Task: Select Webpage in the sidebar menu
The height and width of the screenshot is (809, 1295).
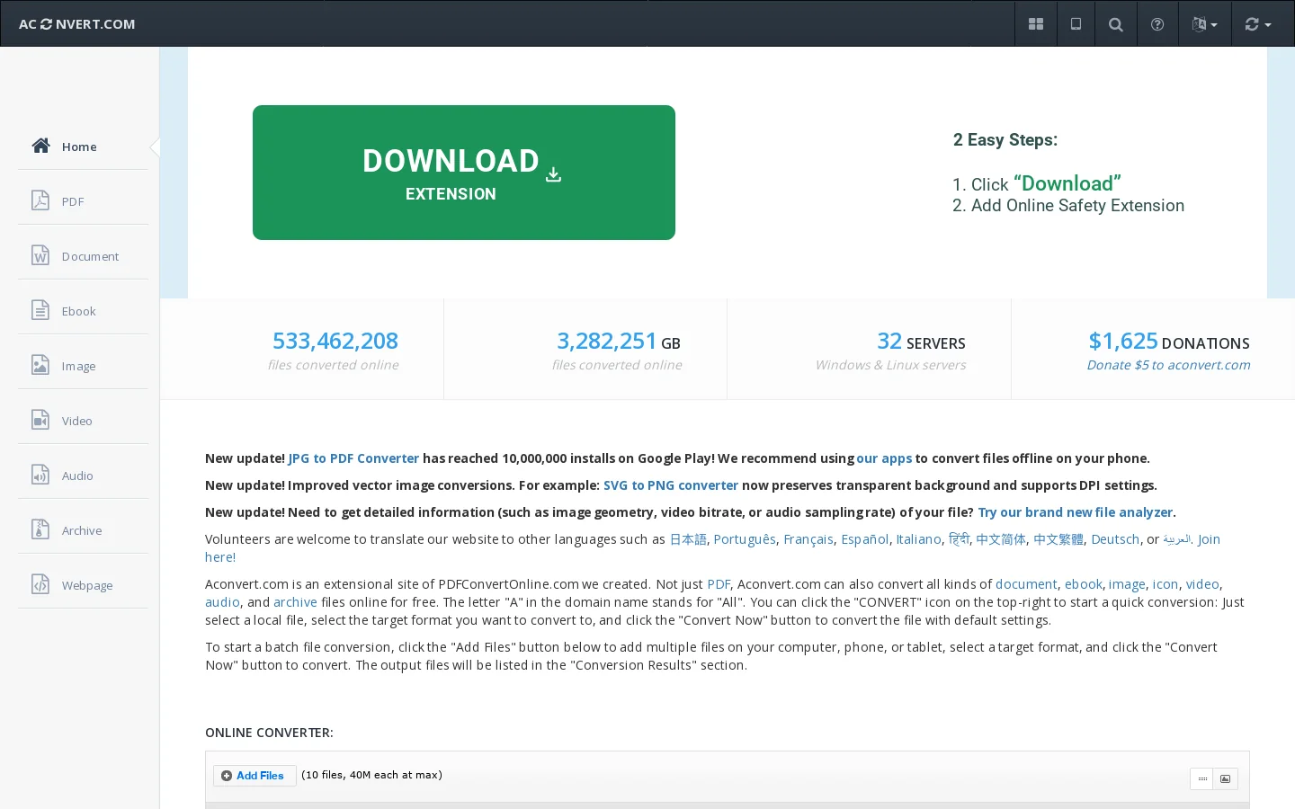Action: [83, 585]
